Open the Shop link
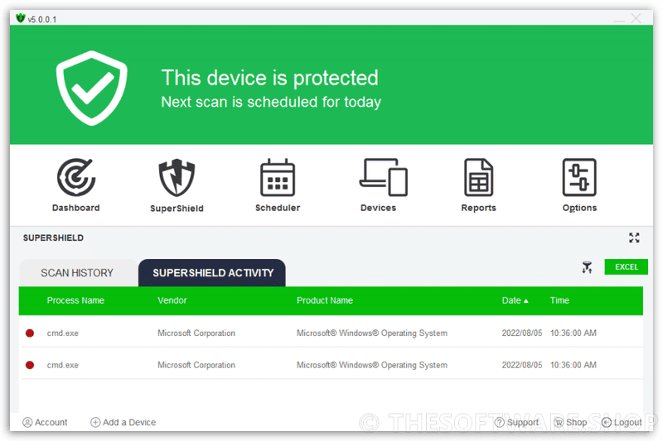The image size is (663, 441). pyautogui.click(x=570, y=422)
